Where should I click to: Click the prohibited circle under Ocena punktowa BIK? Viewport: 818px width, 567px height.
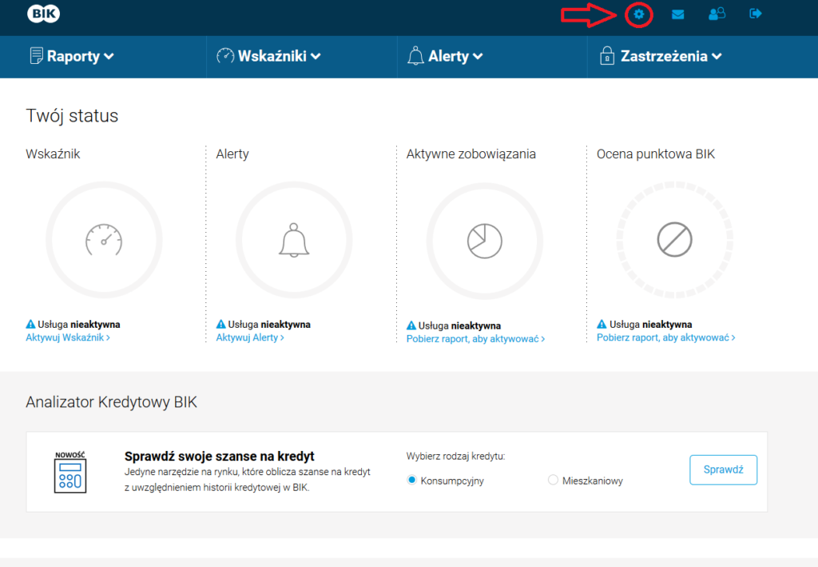(x=674, y=240)
